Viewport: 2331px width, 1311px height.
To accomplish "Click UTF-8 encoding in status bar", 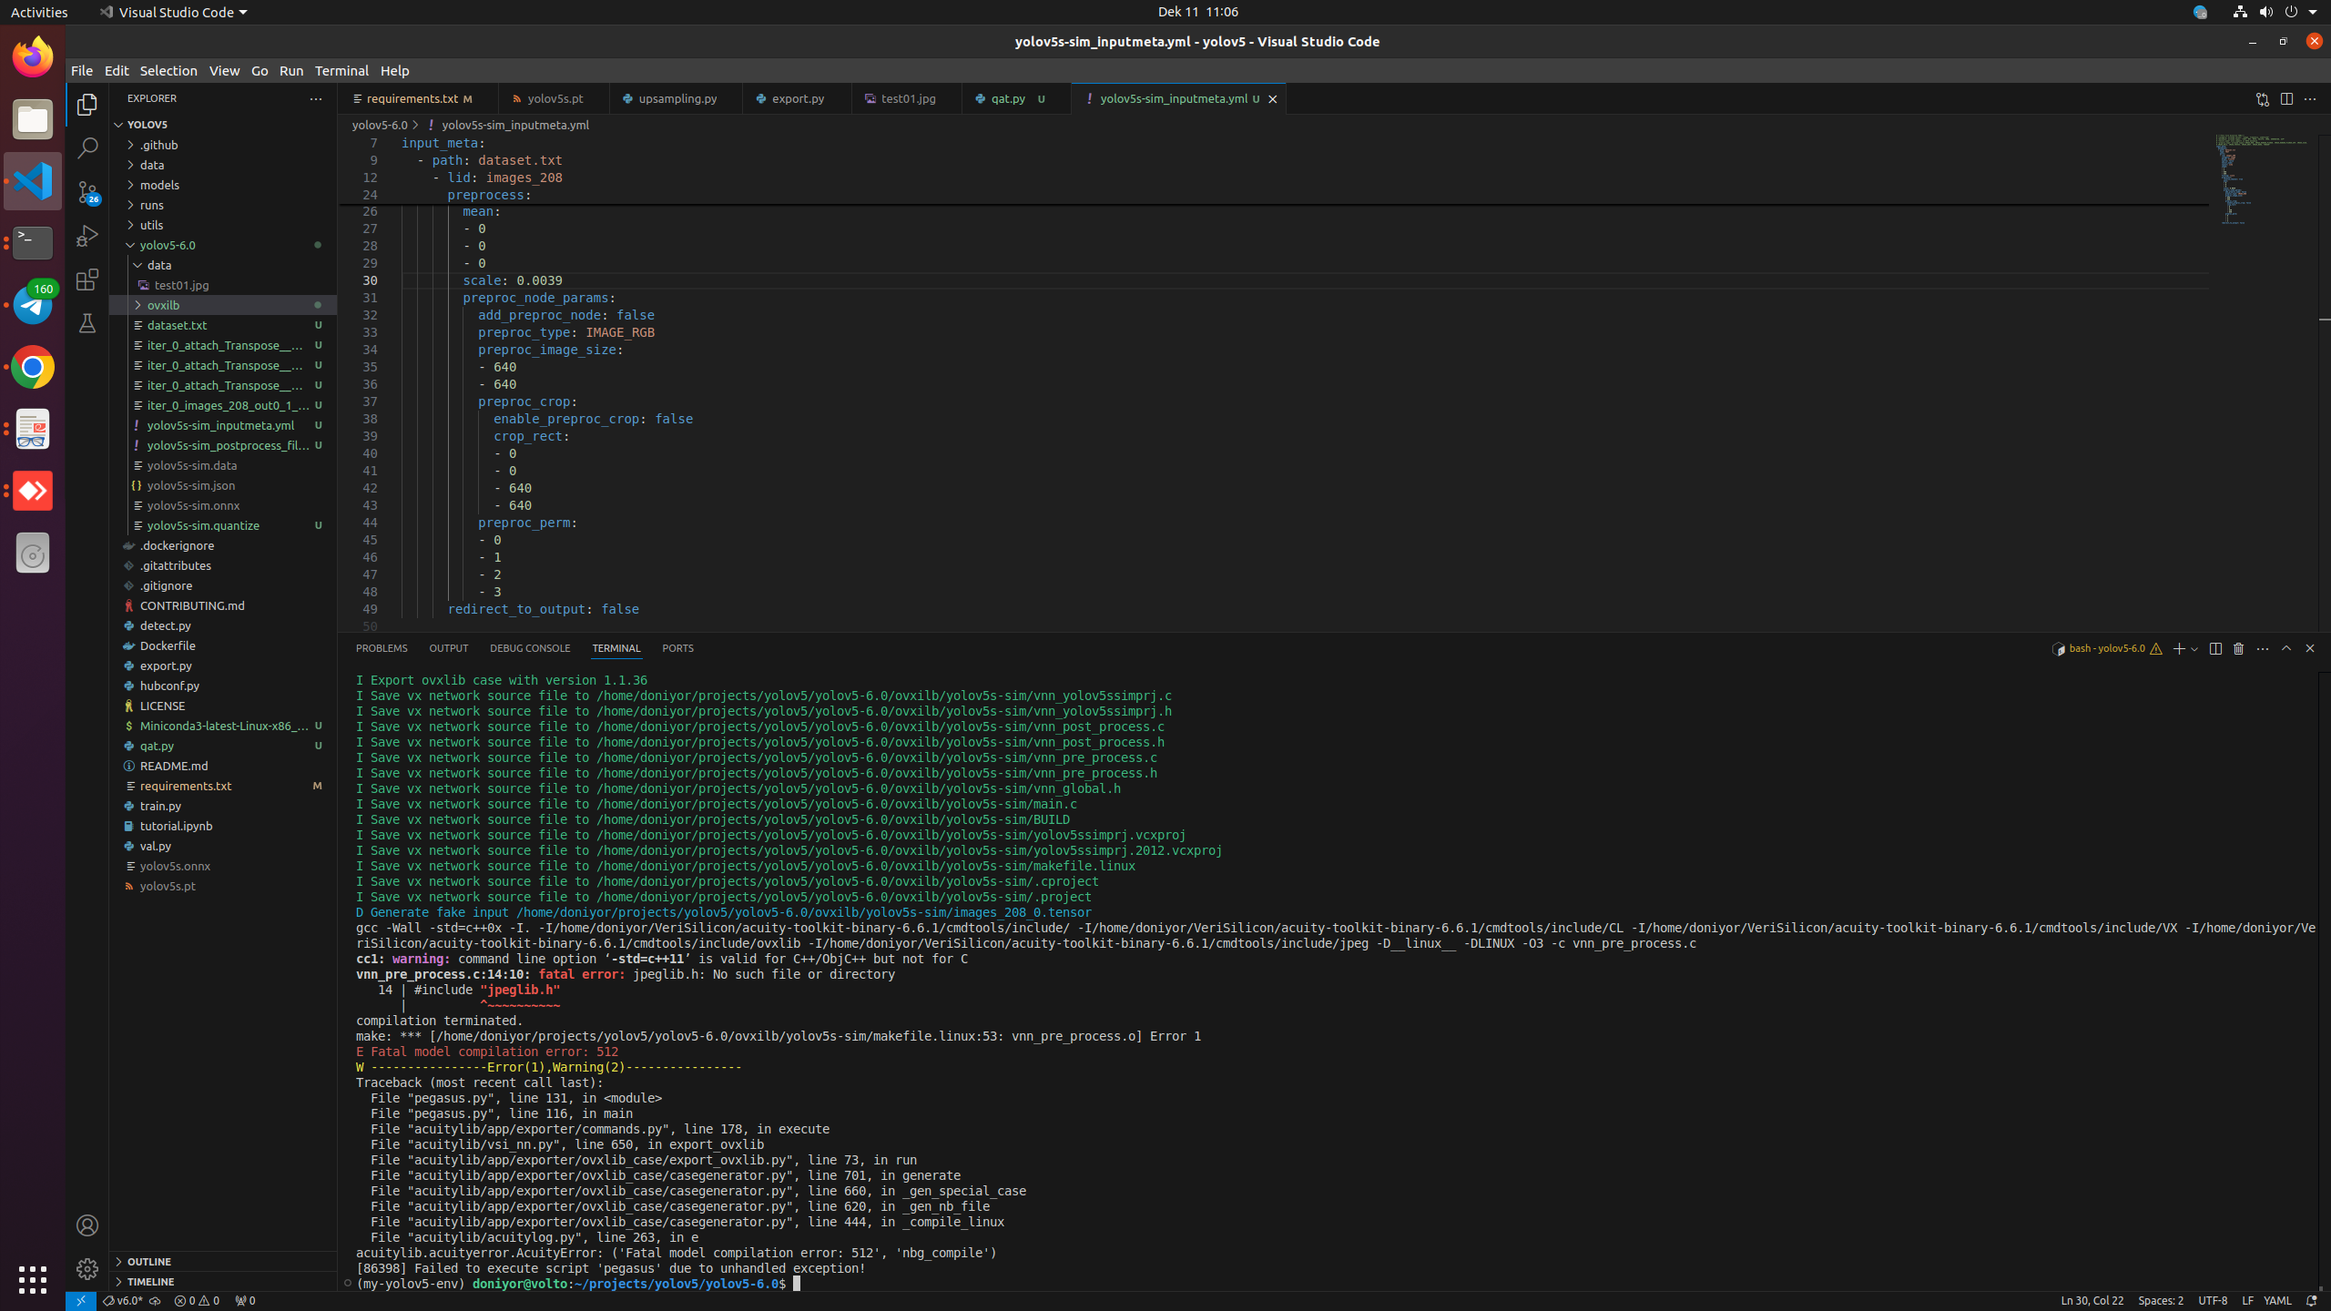I will [x=2213, y=1301].
